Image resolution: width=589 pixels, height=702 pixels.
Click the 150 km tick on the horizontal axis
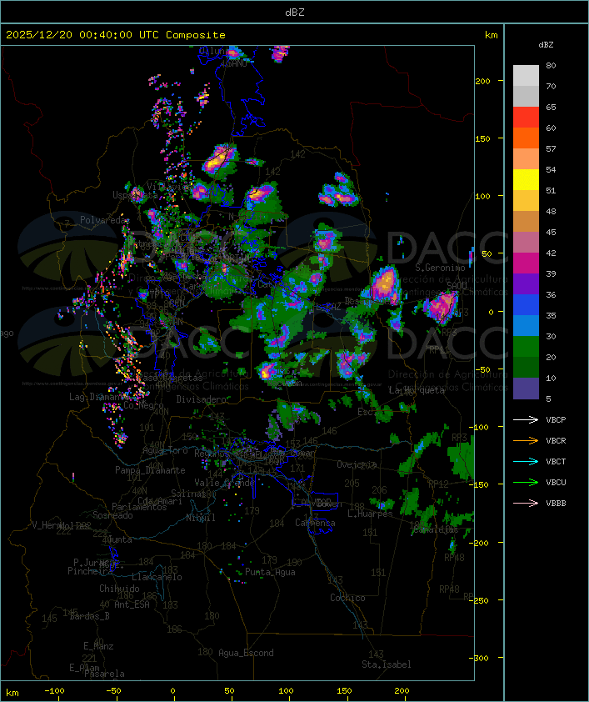click(x=344, y=691)
